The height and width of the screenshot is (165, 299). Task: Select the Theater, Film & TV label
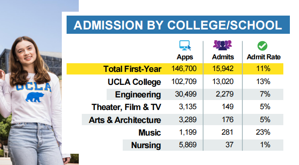pos(126,107)
